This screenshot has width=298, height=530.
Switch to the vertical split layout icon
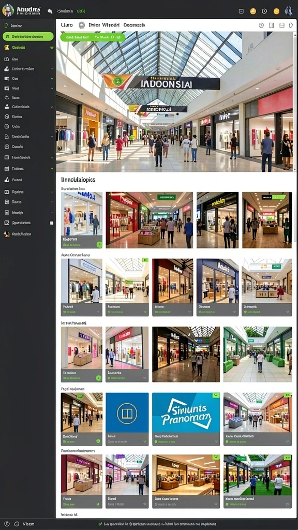(271, 25)
